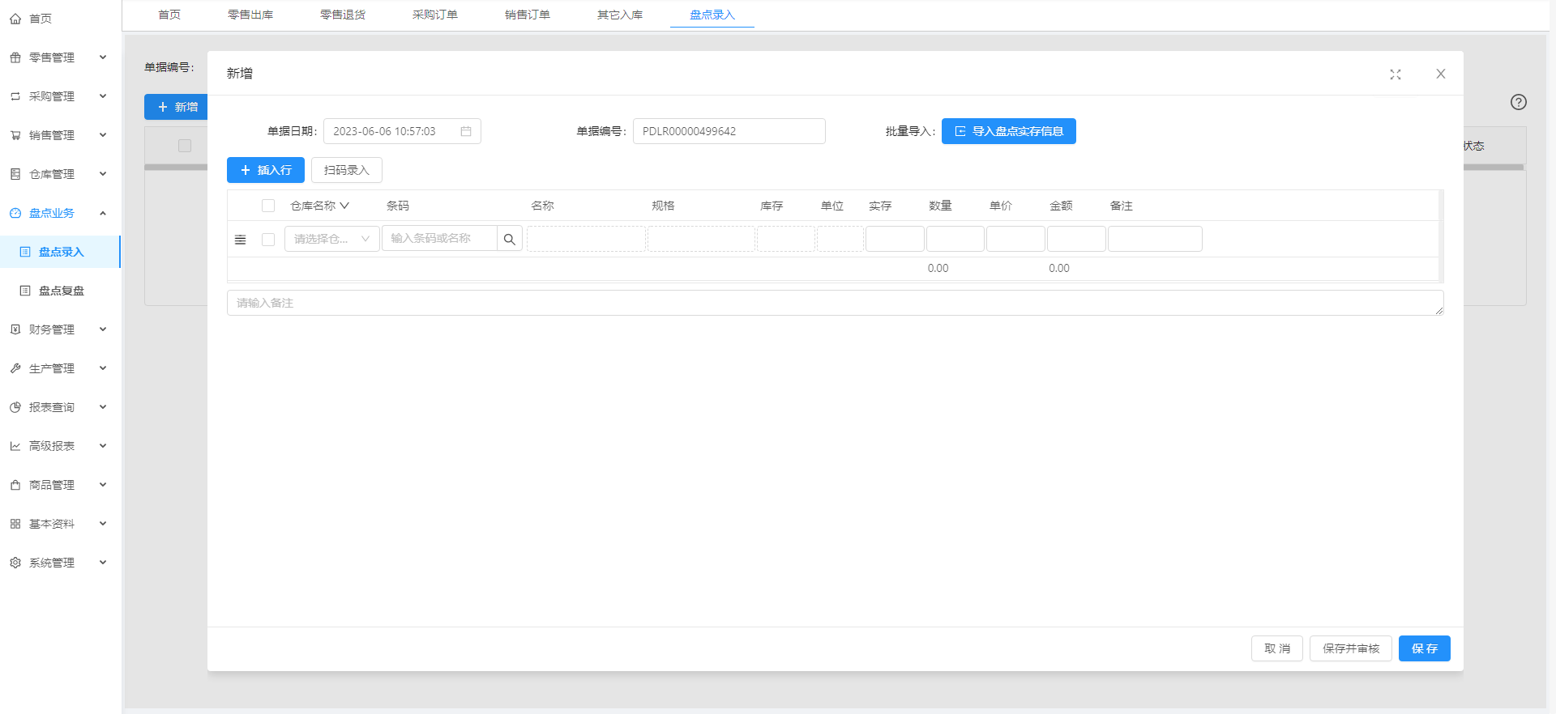Viewport: 1556px width, 714px height.
Task: Click the 实存 input cell in first row
Action: pyautogui.click(x=895, y=239)
